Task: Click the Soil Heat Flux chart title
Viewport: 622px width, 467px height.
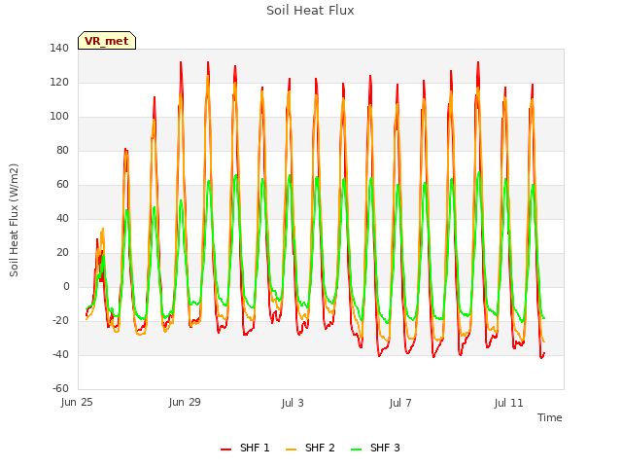Action: pyautogui.click(x=310, y=11)
